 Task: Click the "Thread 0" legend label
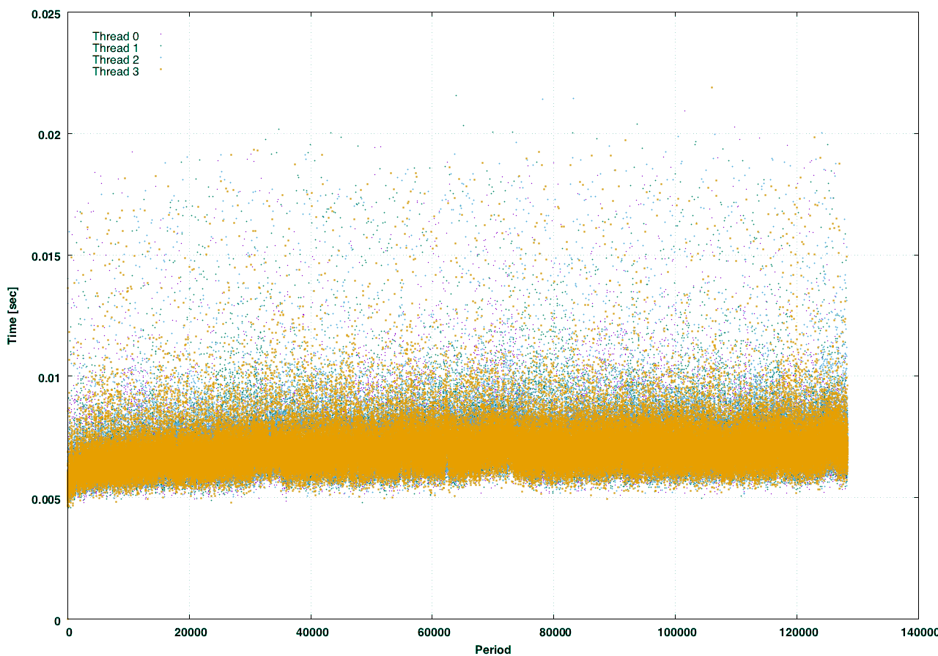pyautogui.click(x=115, y=36)
